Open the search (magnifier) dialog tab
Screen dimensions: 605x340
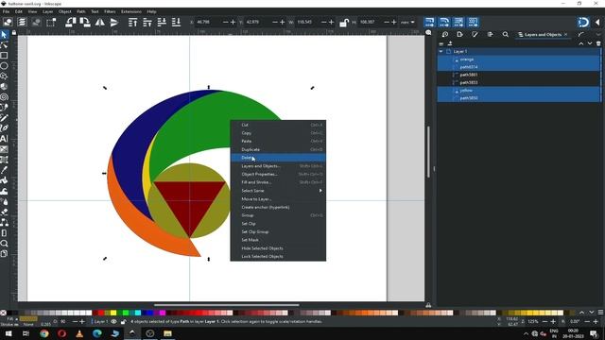pos(506,34)
